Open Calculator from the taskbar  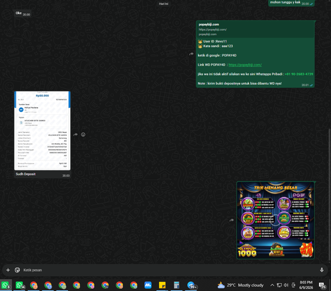tap(177, 285)
